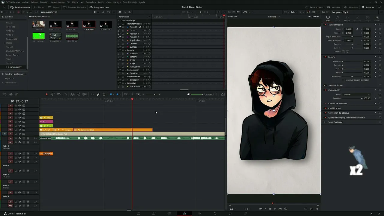Mute timeline audio with the speaker icon

189,94
